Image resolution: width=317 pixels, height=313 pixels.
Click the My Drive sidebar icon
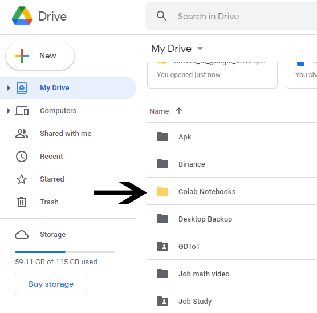[22, 88]
